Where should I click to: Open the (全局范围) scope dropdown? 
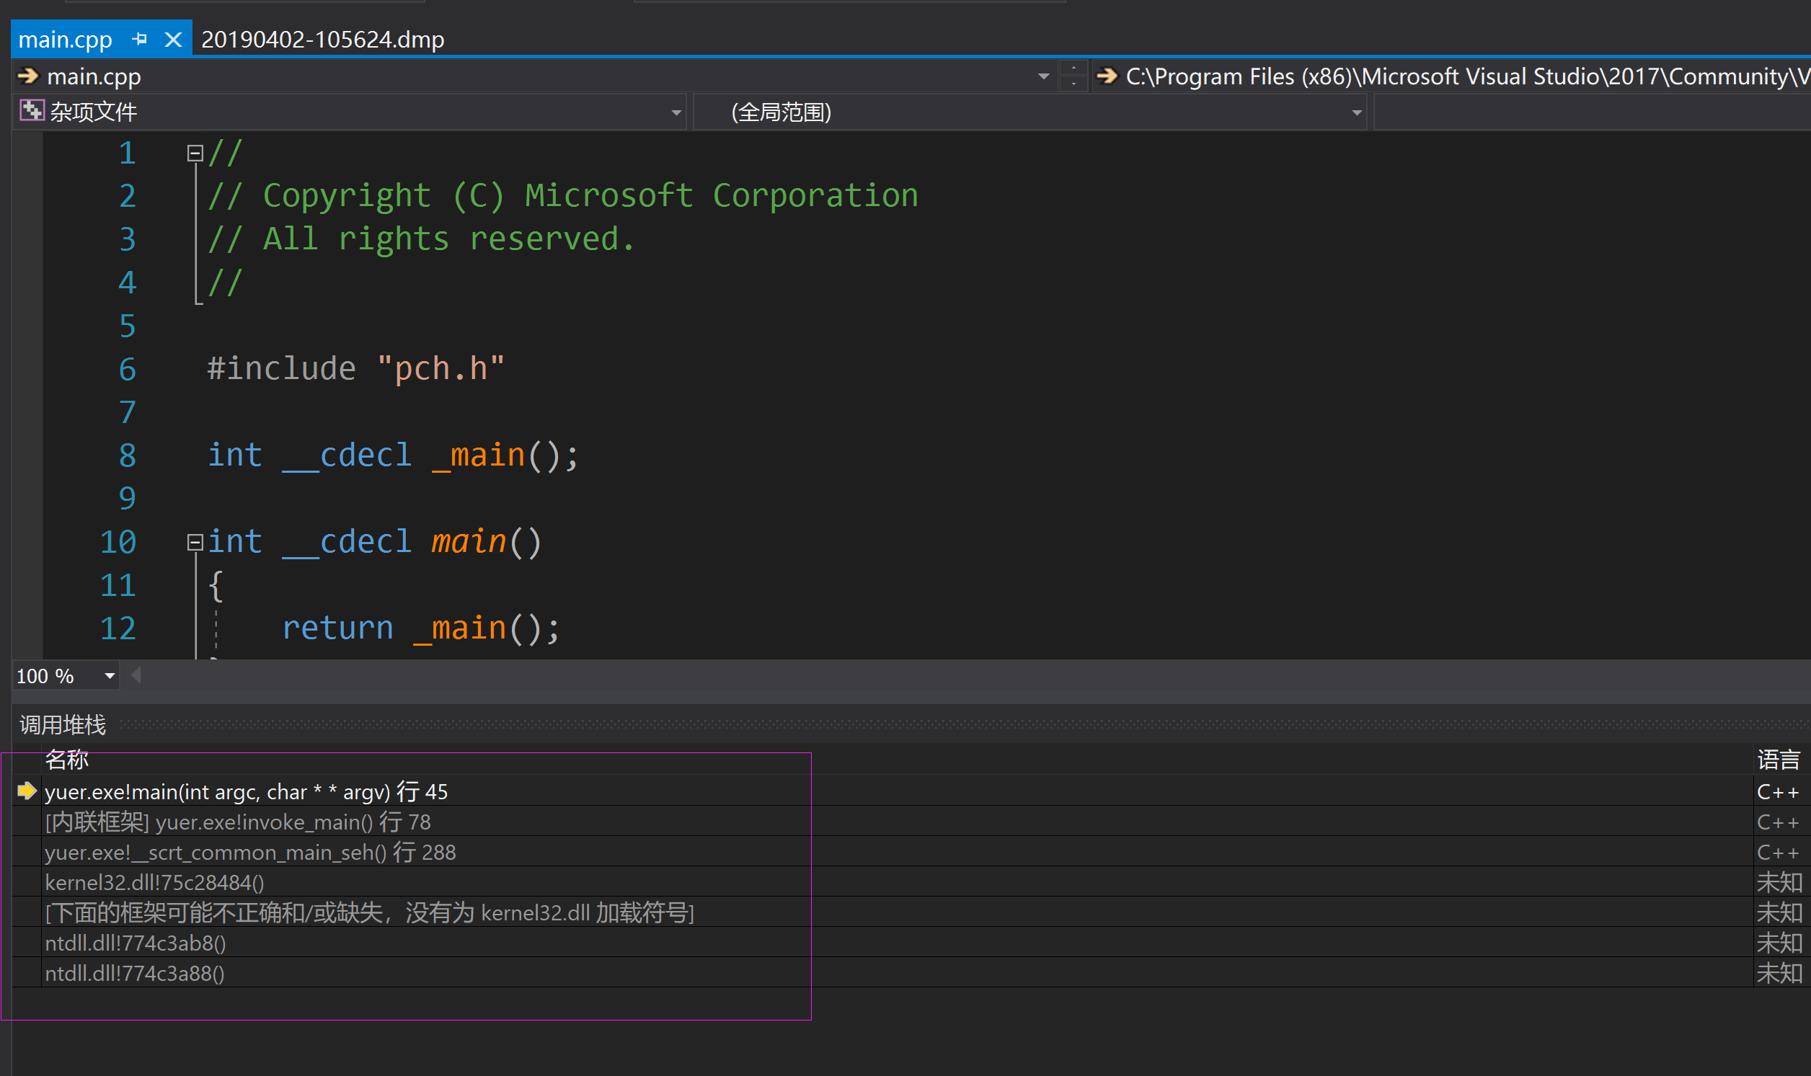[1356, 113]
